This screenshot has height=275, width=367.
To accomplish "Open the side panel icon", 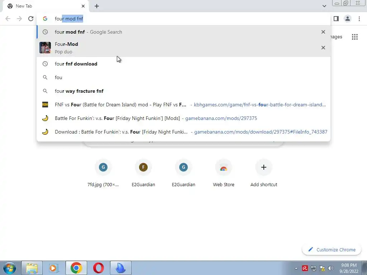I will (x=336, y=19).
